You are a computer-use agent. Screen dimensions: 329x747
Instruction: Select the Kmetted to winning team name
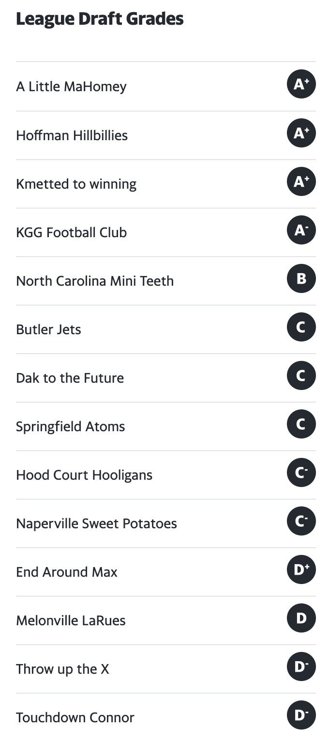[76, 184]
